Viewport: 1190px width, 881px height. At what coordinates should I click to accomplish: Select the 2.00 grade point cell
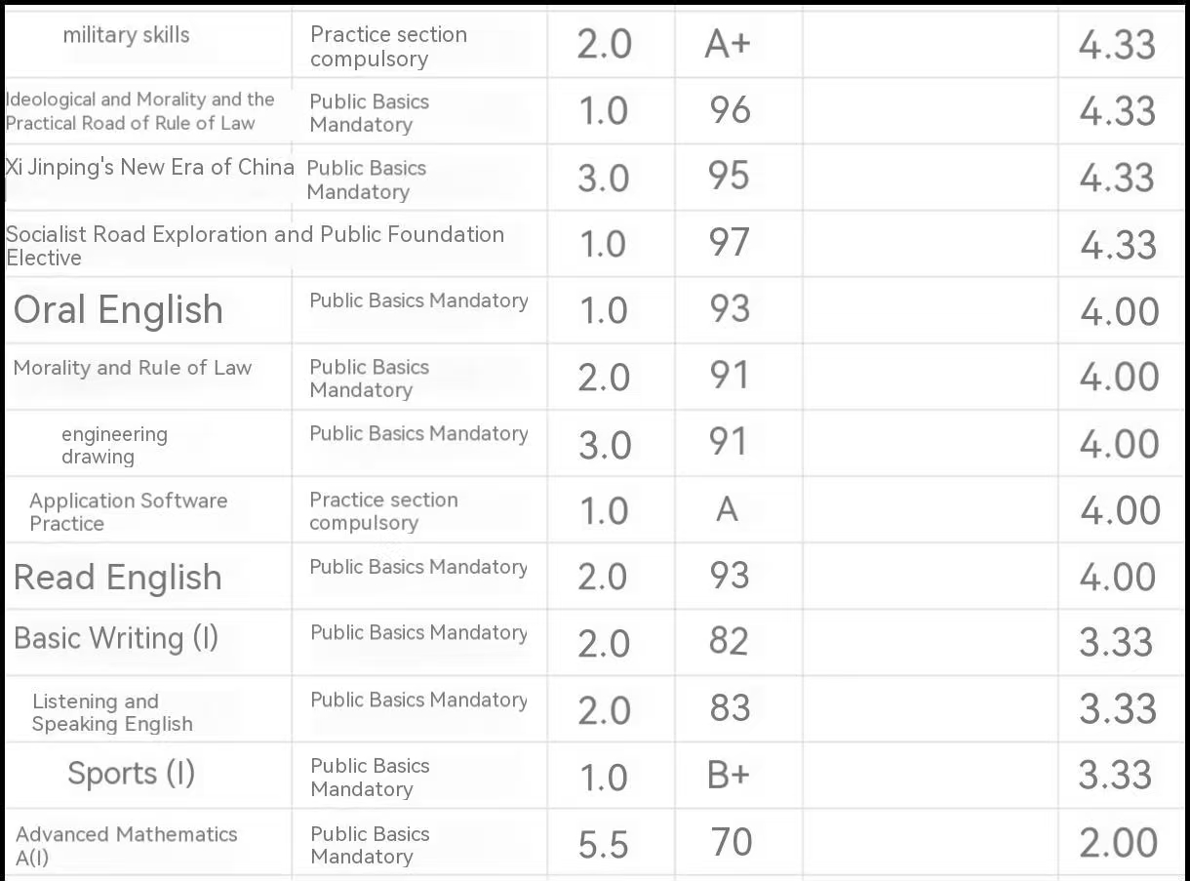[1119, 843]
